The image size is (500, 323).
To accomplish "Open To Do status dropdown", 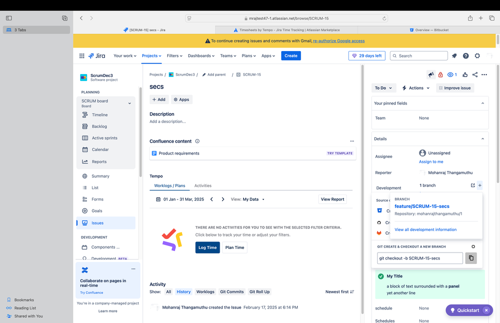I will (383, 88).
